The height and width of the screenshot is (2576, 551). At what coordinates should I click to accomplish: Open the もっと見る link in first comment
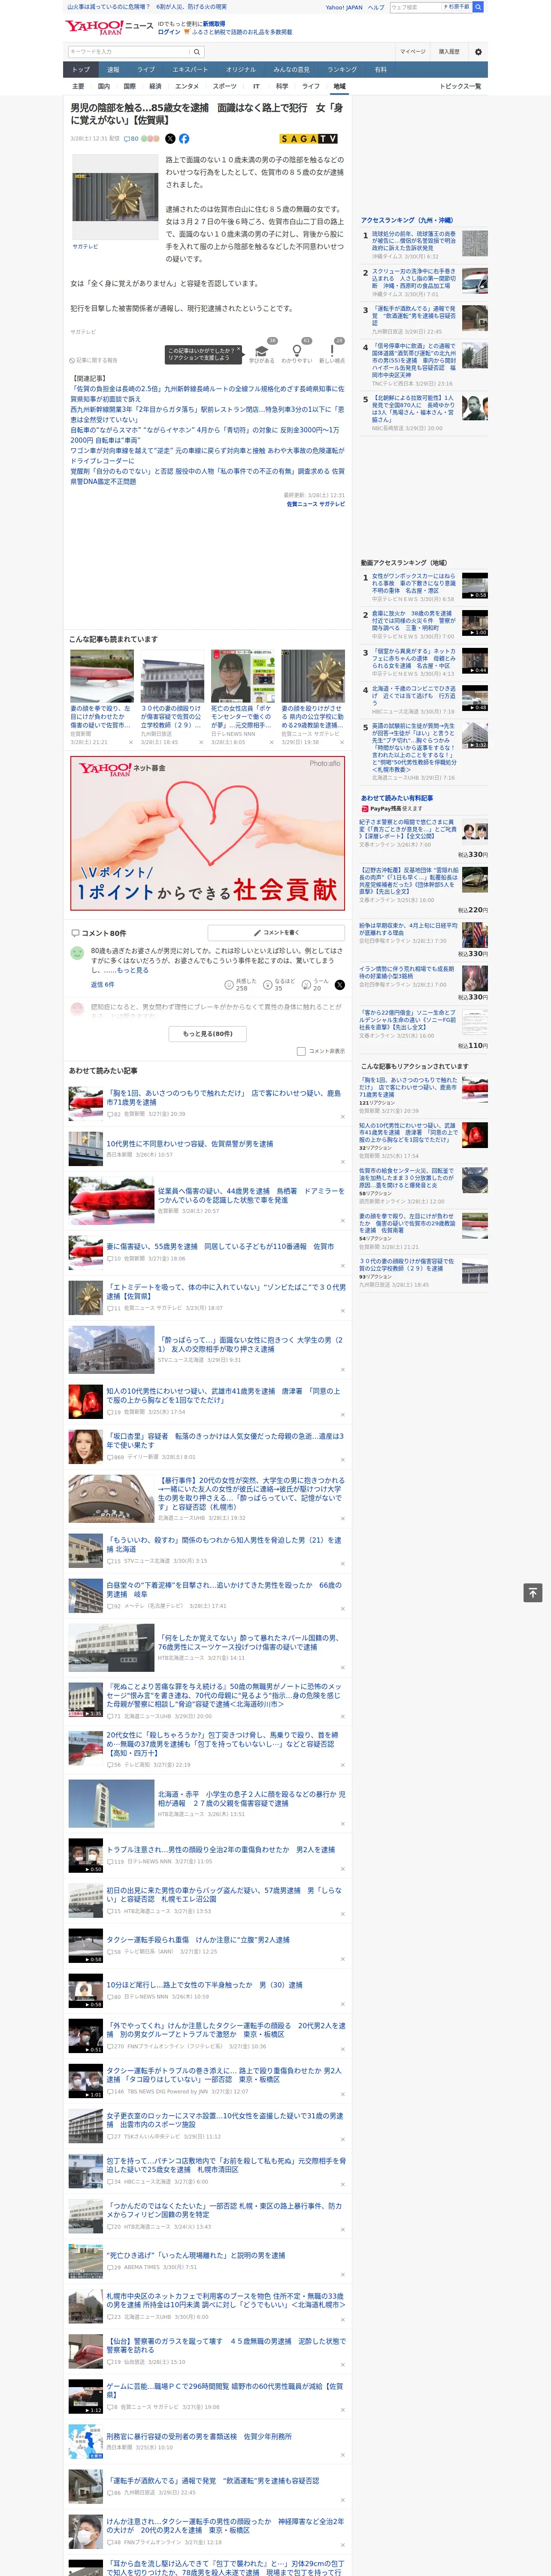[132, 970]
